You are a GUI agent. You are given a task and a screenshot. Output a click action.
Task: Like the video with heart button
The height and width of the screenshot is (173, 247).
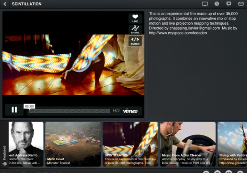click(135, 19)
